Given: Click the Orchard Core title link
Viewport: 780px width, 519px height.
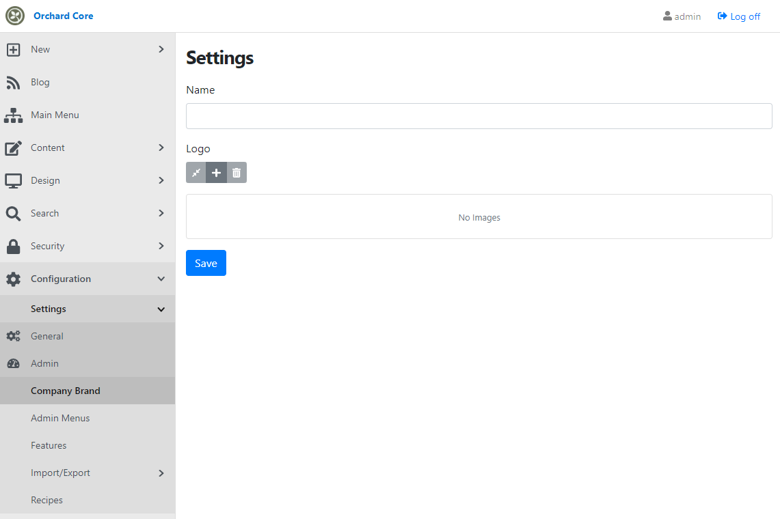Looking at the screenshot, I should pyautogui.click(x=63, y=16).
